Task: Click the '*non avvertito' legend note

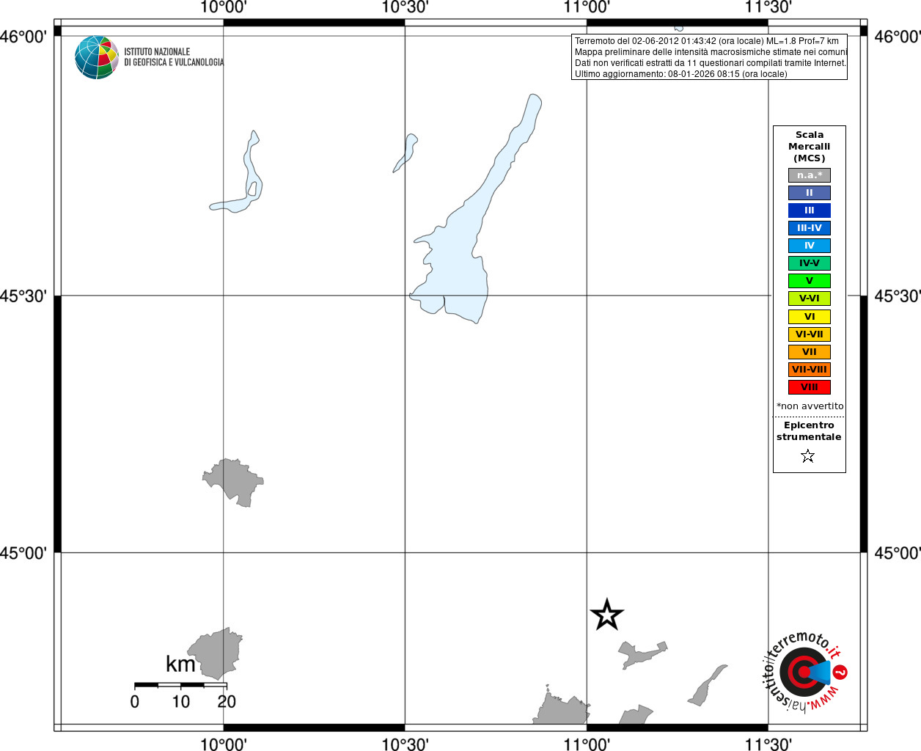Action: point(810,406)
